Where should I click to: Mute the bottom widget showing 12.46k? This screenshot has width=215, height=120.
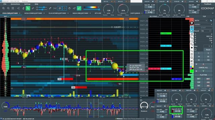(165, 90)
